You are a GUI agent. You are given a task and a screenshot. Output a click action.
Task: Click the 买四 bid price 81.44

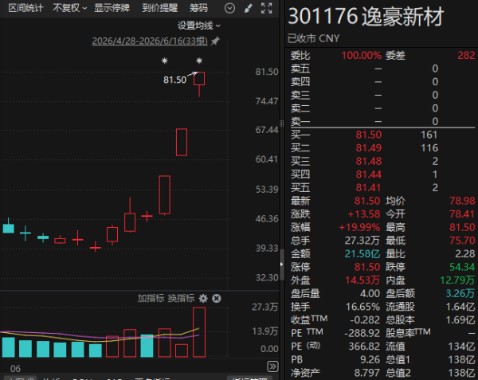click(x=369, y=174)
